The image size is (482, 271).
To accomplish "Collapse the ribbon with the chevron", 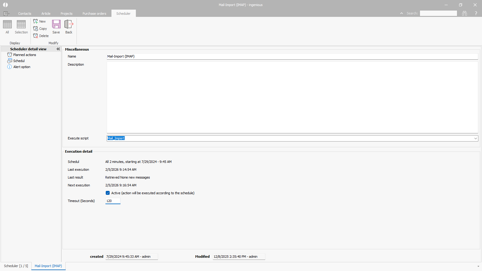I will tap(402, 13).
